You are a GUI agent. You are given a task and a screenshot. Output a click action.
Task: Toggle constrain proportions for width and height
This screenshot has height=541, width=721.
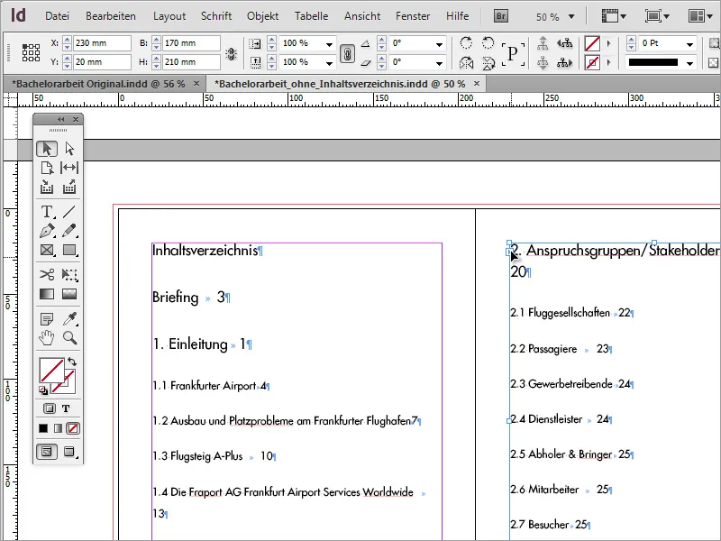pyautogui.click(x=231, y=53)
